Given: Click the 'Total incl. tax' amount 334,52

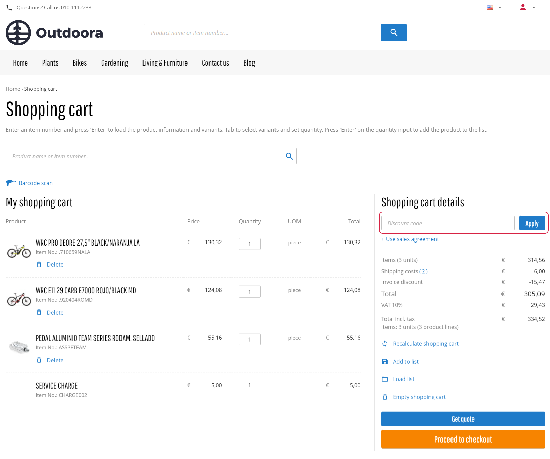Looking at the screenshot, I should (x=536, y=319).
